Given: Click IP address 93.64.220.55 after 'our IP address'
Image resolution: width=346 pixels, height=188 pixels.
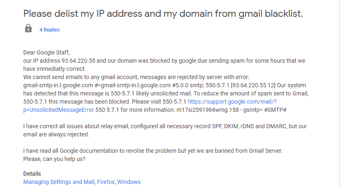Looking at the screenshot, I should (x=78, y=61).
